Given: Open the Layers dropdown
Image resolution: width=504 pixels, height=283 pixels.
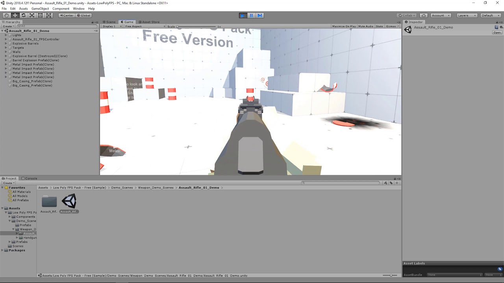Looking at the screenshot, I should (x=467, y=15).
